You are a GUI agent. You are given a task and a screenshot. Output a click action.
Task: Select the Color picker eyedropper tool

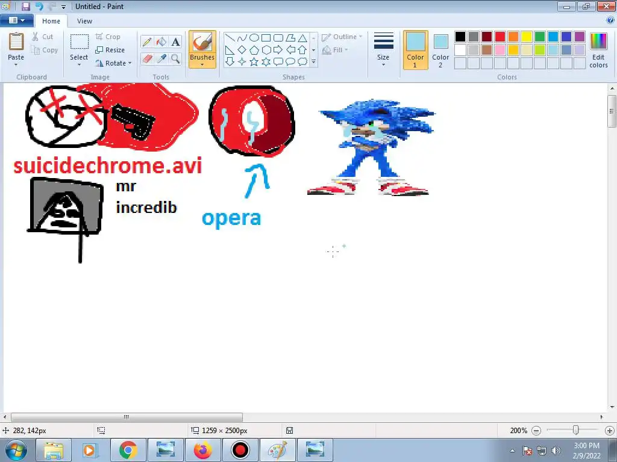click(161, 59)
